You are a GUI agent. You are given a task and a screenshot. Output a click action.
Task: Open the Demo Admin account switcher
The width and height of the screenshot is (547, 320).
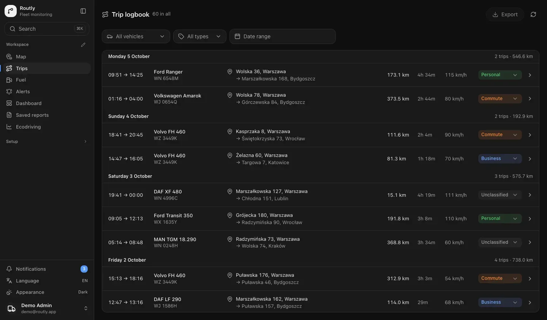47,309
